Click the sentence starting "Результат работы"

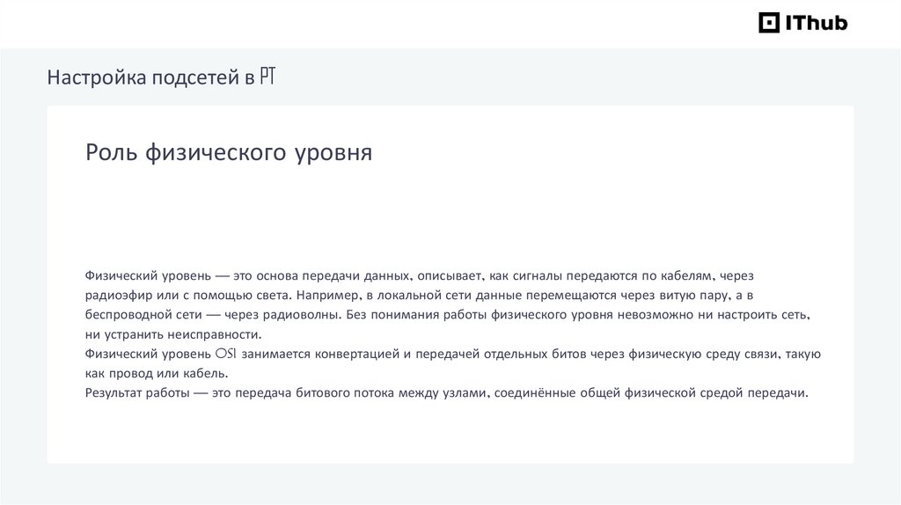pyautogui.click(x=446, y=392)
